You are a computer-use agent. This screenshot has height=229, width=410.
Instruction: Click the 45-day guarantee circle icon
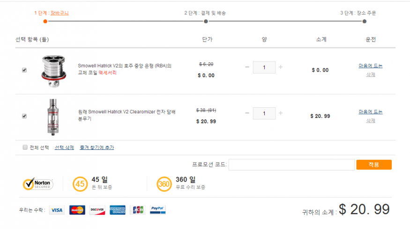pyautogui.click(x=80, y=184)
